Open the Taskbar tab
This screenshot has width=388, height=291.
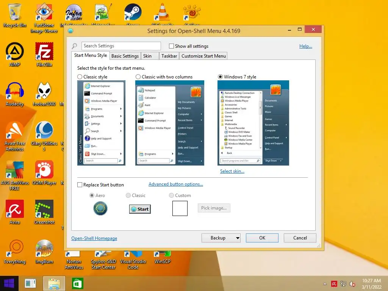tap(169, 56)
